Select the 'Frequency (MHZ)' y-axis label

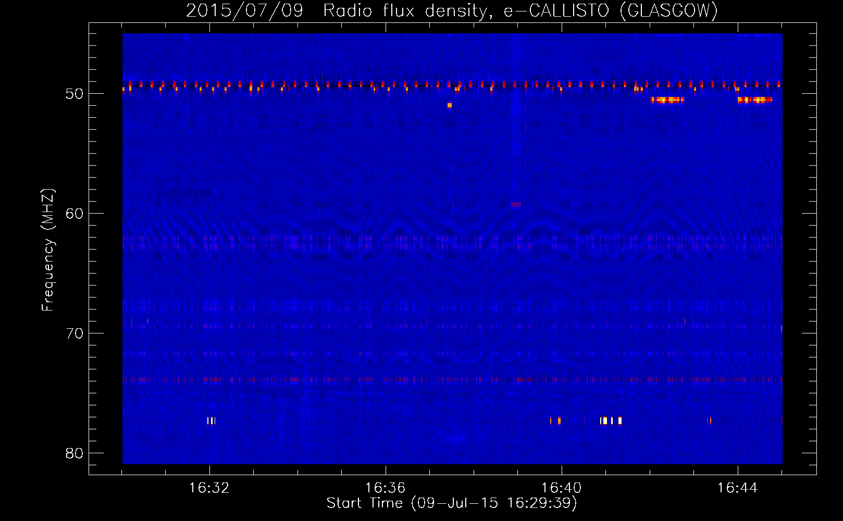coord(48,250)
